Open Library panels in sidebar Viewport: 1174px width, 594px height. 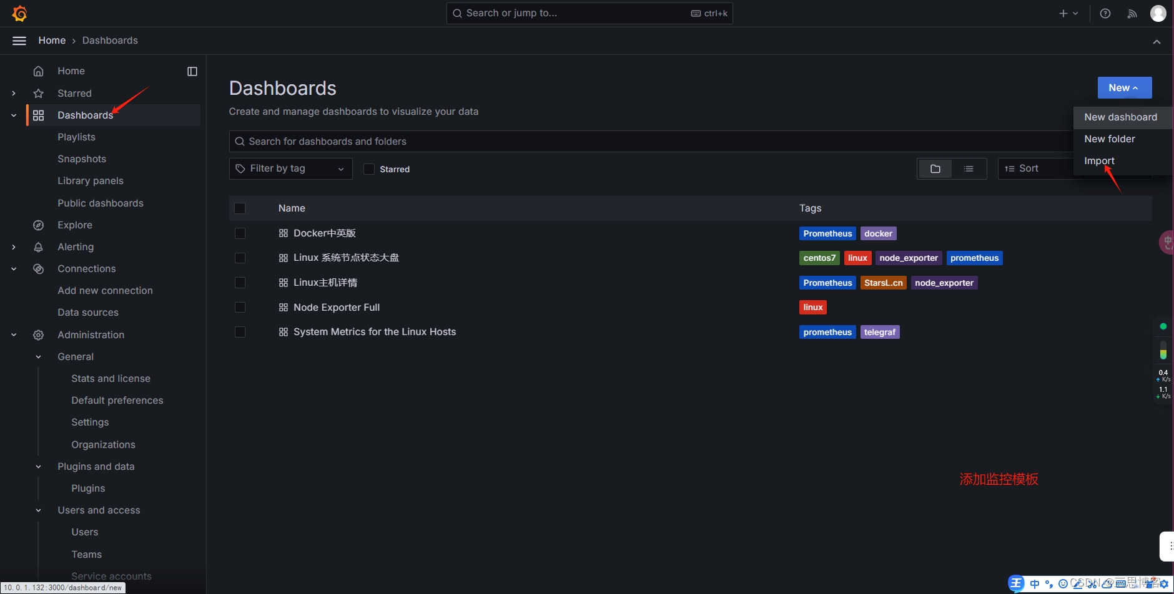click(x=91, y=181)
